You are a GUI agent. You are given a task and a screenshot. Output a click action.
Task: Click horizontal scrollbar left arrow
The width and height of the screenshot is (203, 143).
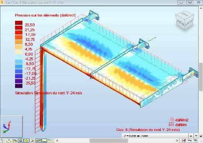pos(57,141)
